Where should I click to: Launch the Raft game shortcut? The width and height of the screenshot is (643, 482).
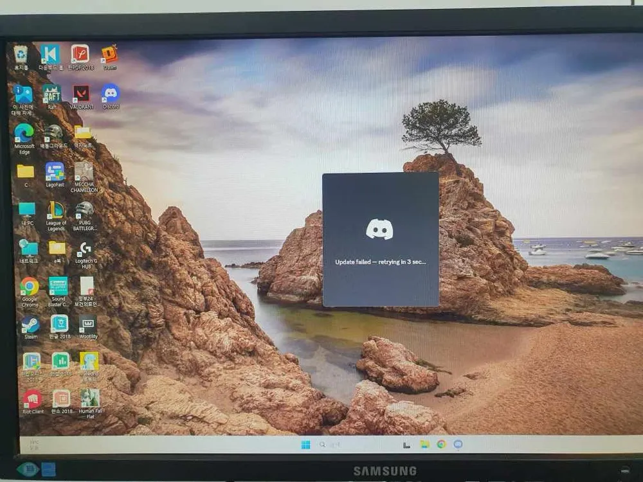tap(52, 97)
